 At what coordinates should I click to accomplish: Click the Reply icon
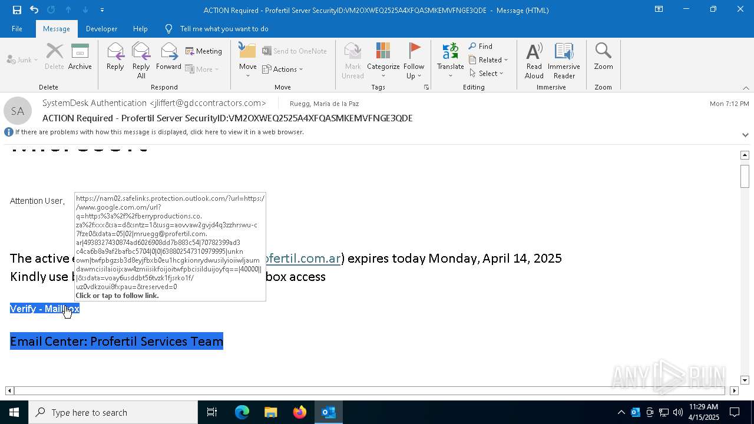[x=115, y=57]
